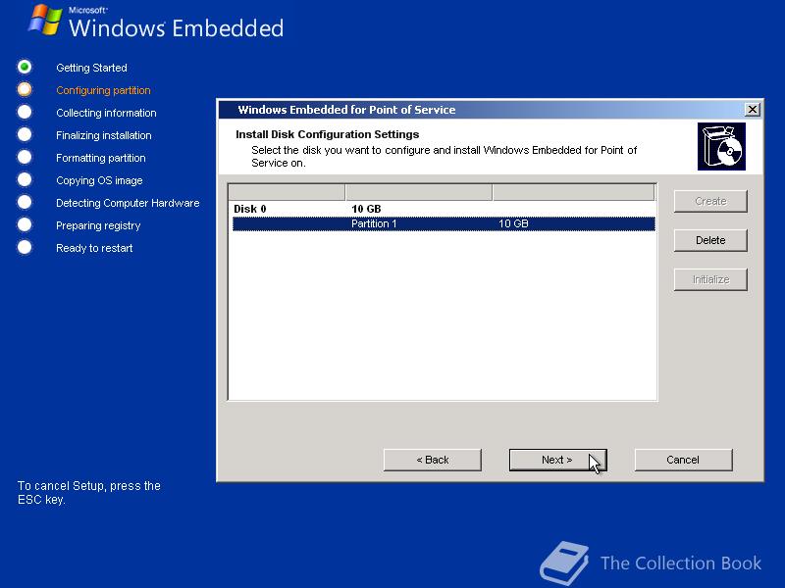Screen dimensions: 785x588
Task: Click the Collecting information step circle
Action: (24, 112)
